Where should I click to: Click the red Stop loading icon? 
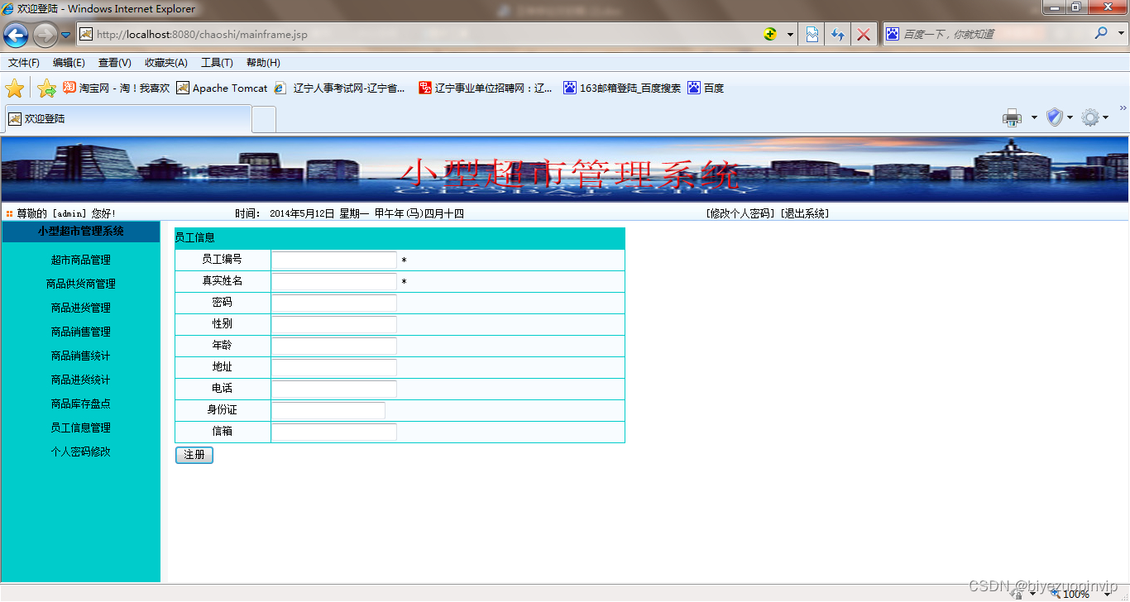click(x=864, y=34)
